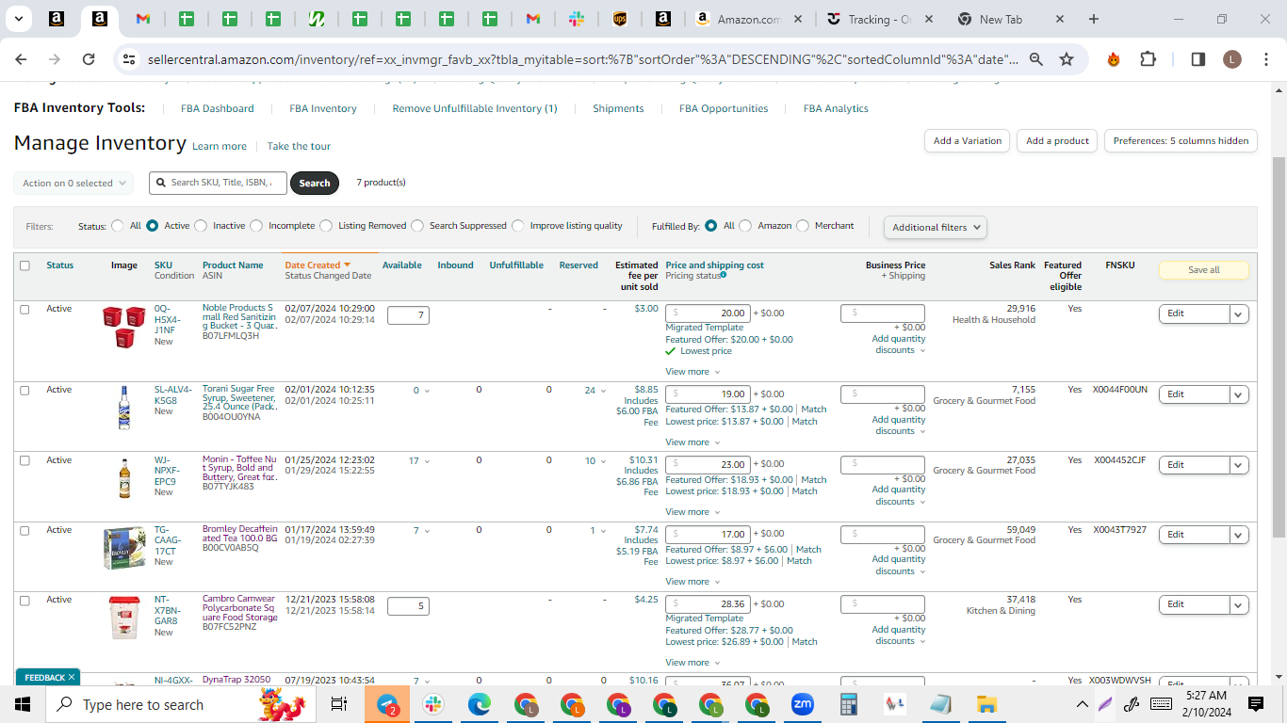The height and width of the screenshot is (723, 1287).
Task: Open the tab search dropdown arrow
Action: [19, 19]
